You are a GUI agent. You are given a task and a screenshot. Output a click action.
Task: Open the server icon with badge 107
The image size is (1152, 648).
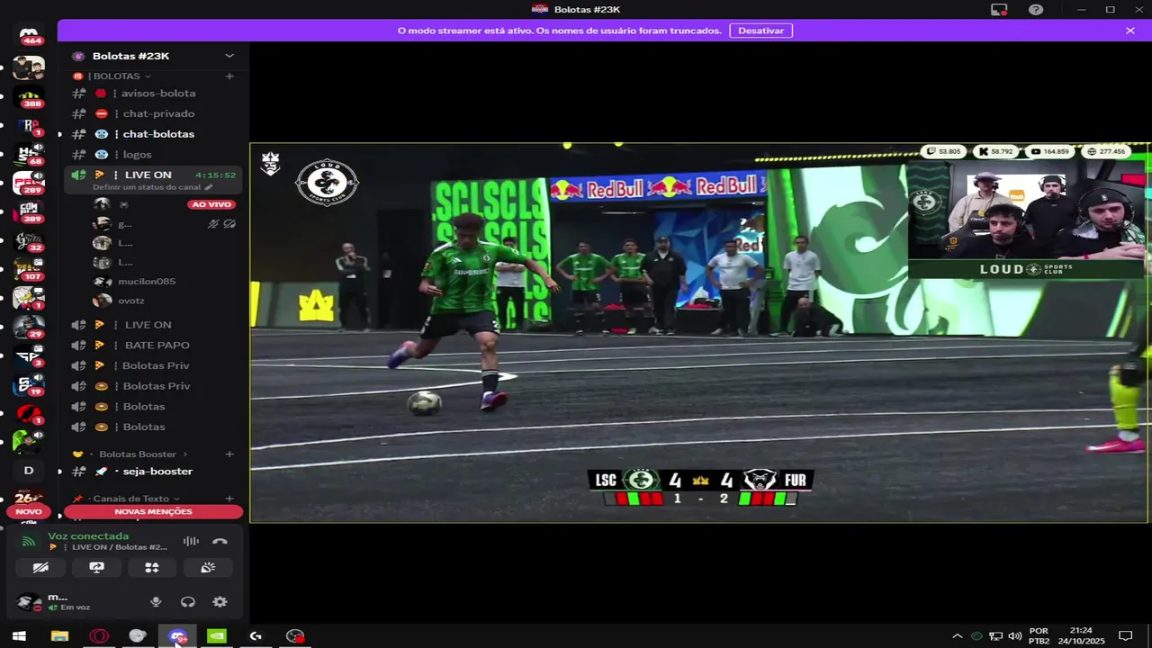point(29,269)
